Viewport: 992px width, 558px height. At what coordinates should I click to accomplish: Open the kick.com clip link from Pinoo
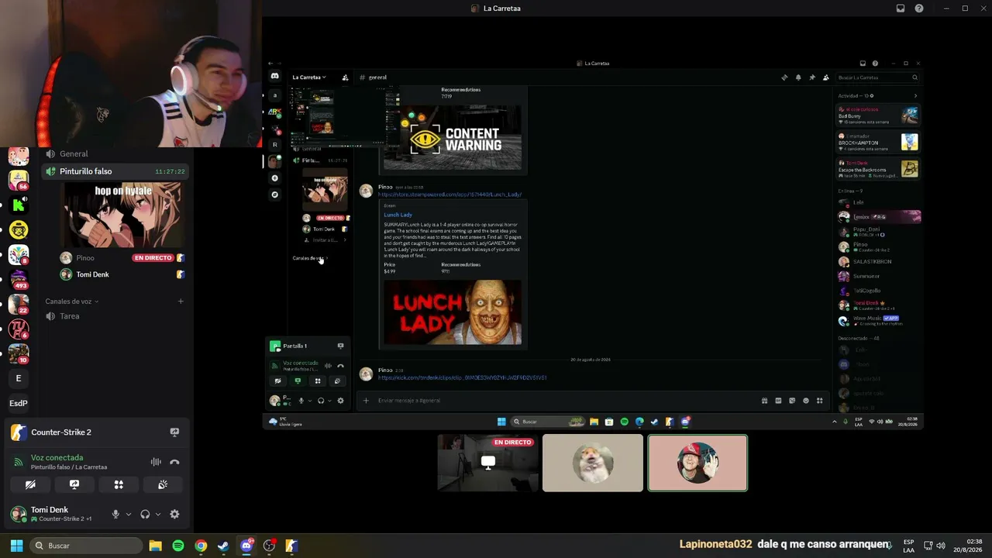[x=462, y=377]
